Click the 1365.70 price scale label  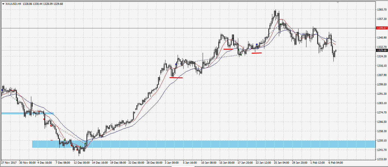pyautogui.click(x=382, y=9)
